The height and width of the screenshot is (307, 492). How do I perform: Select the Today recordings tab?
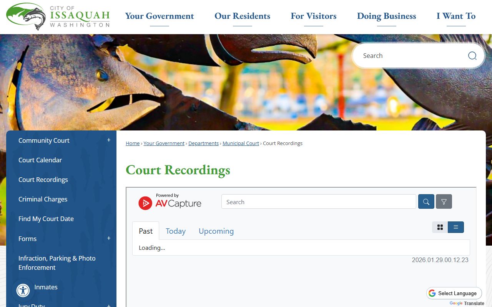(x=176, y=231)
